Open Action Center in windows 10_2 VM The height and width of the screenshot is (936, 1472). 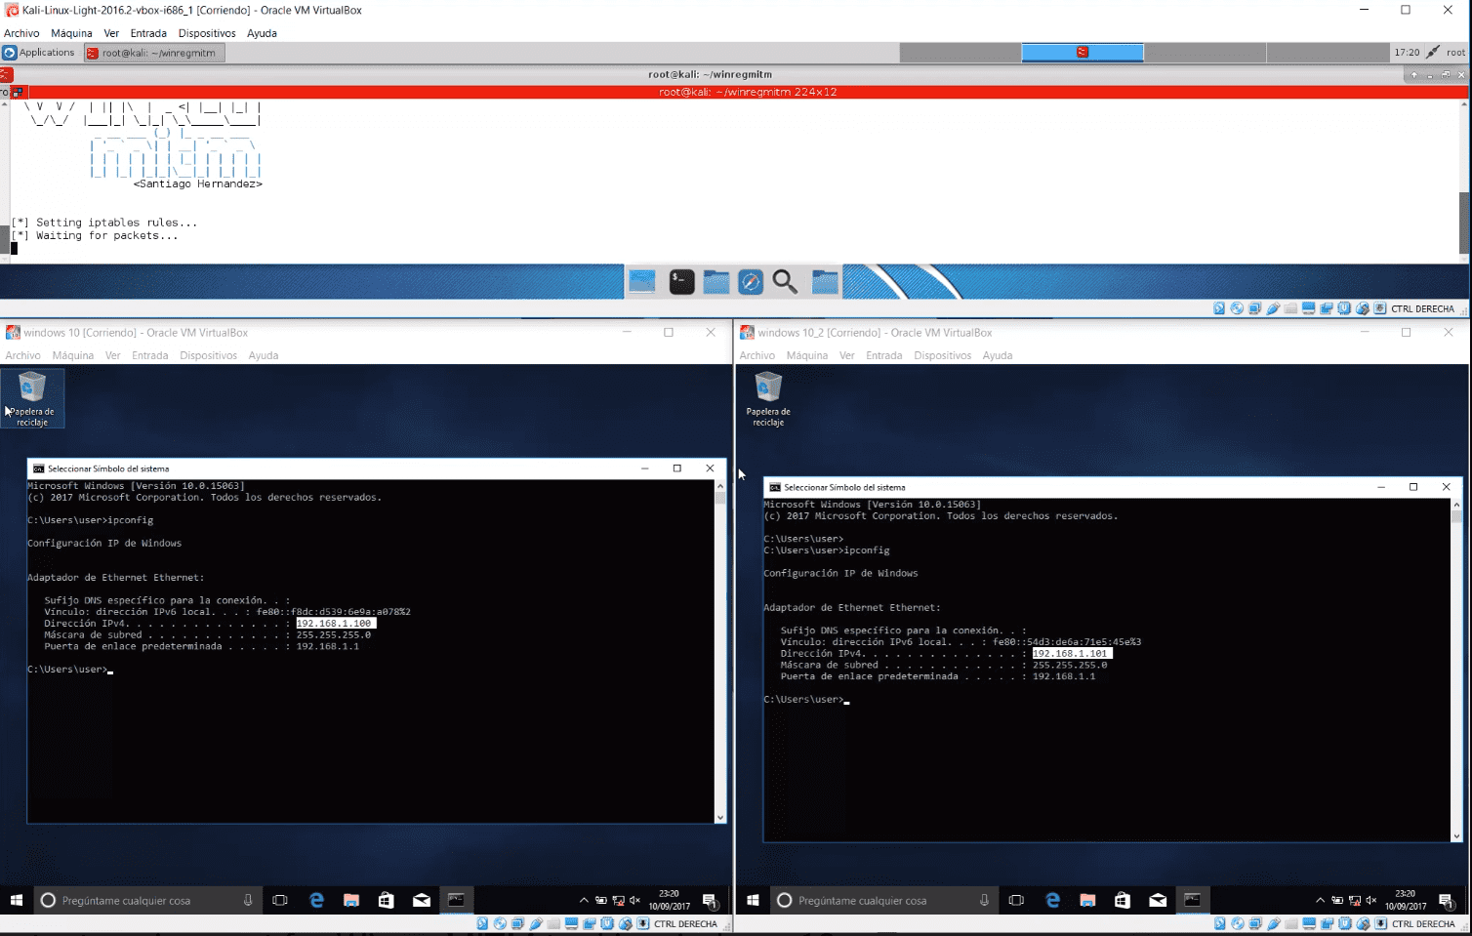coord(1447,900)
